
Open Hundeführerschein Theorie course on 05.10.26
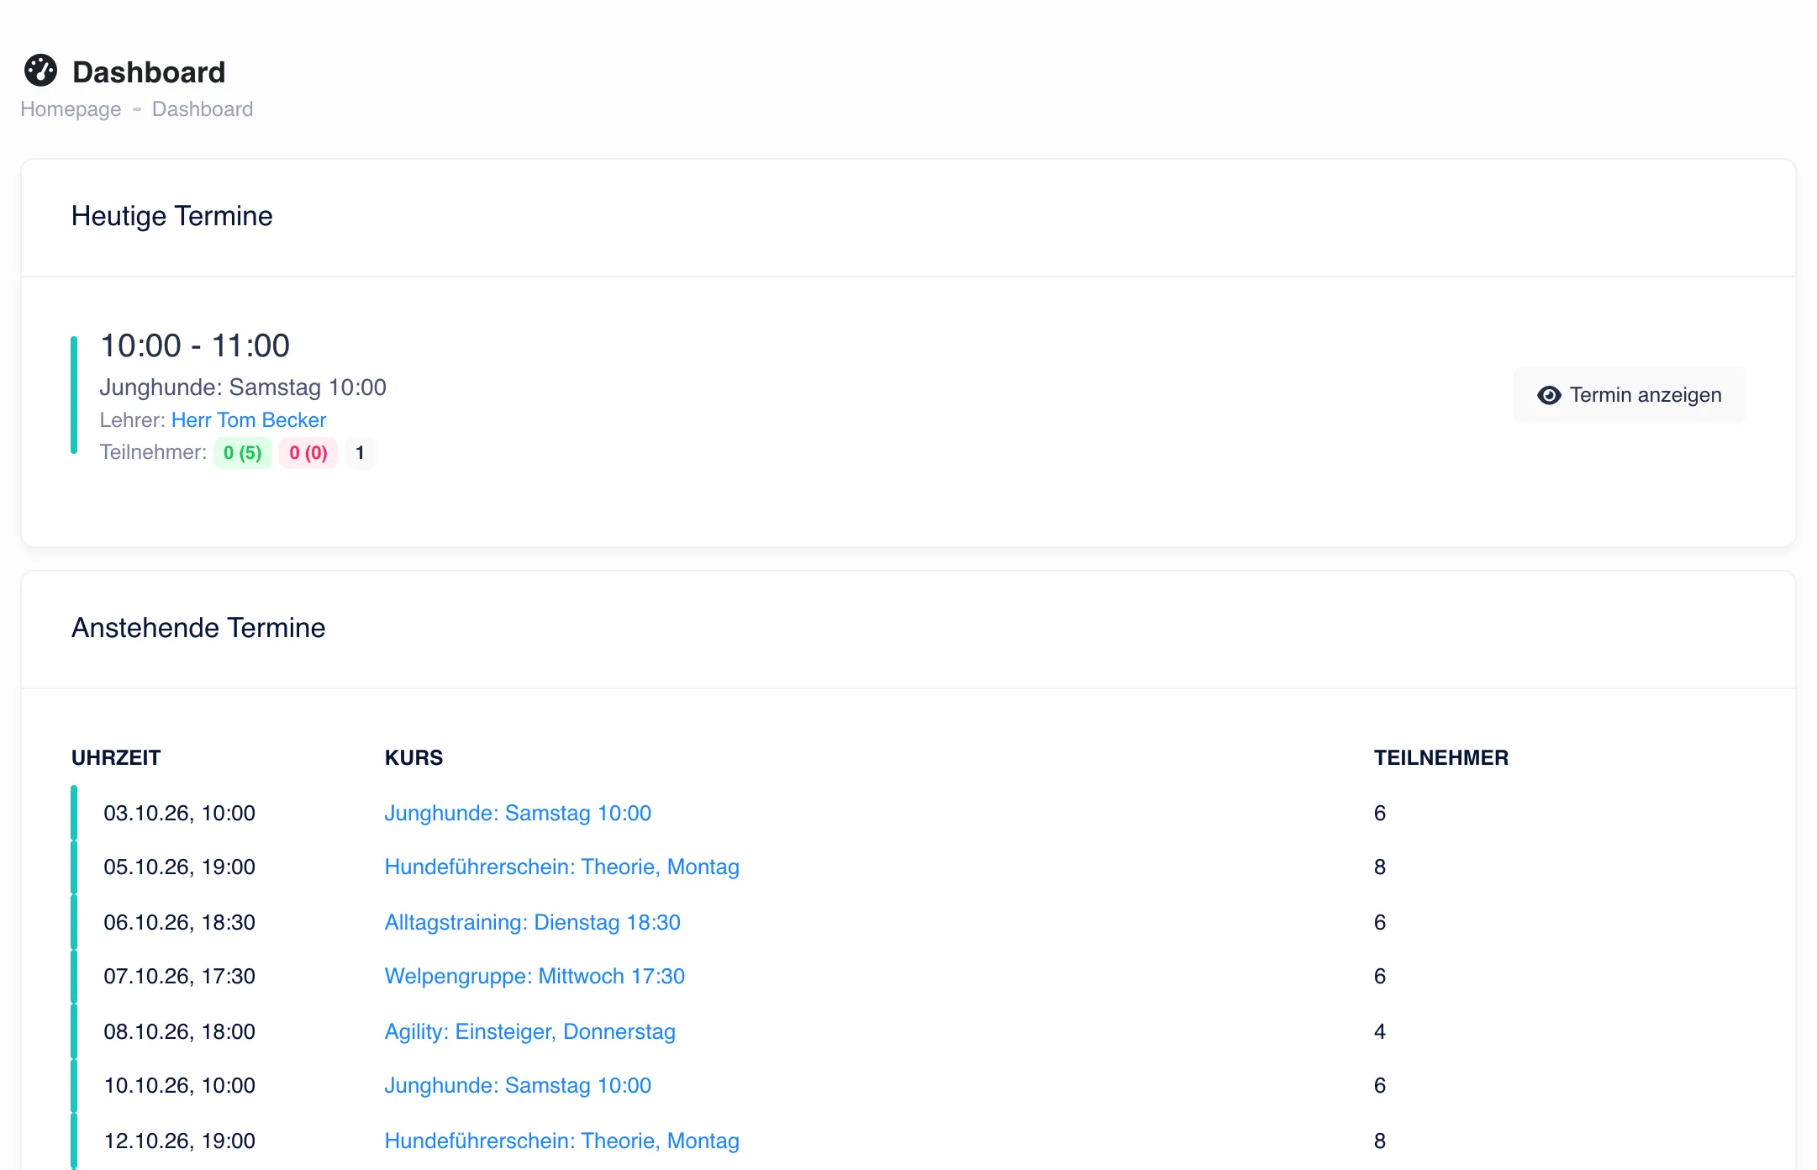[562, 867]
